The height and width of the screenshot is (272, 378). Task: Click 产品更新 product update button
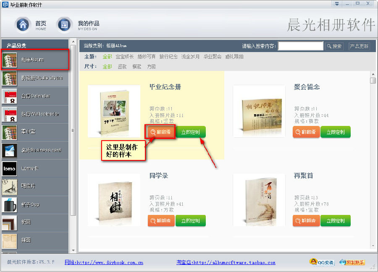(359, 46)
